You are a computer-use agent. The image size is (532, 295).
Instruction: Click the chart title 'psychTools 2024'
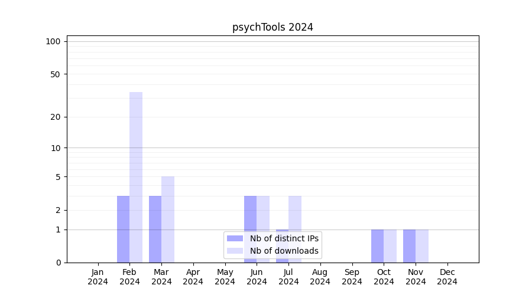coord(273,27)
